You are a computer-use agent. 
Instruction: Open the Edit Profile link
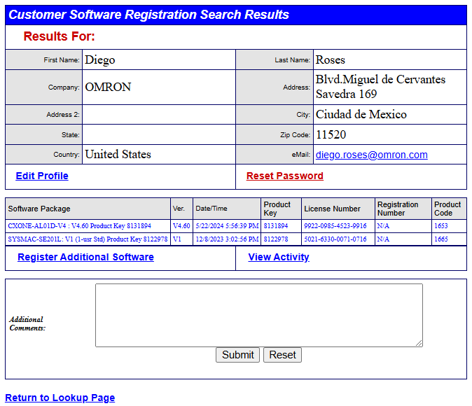42,176
